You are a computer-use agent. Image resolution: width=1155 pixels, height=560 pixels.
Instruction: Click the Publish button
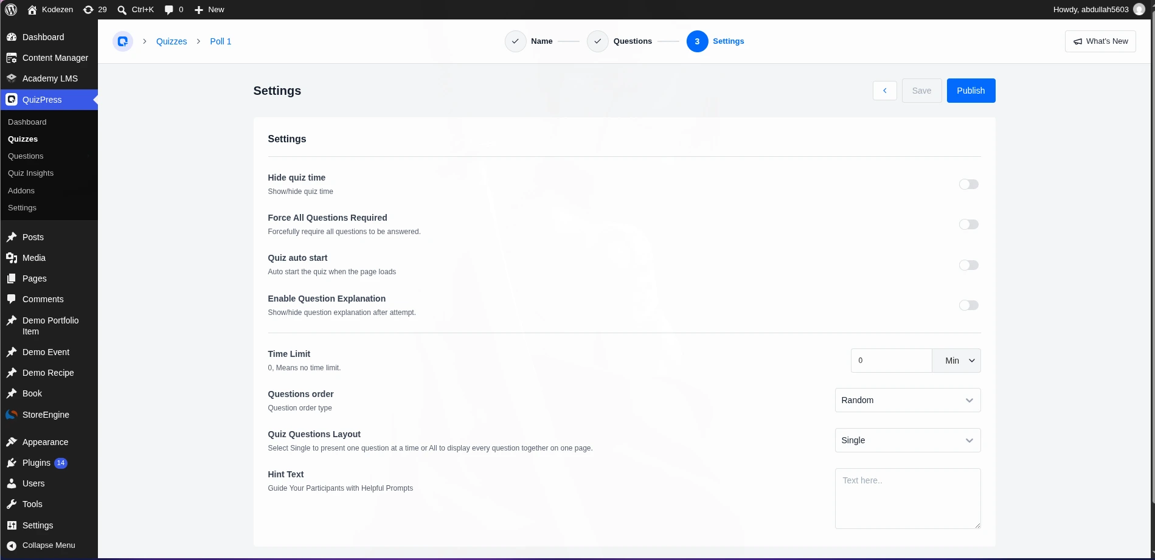[971, 91]
